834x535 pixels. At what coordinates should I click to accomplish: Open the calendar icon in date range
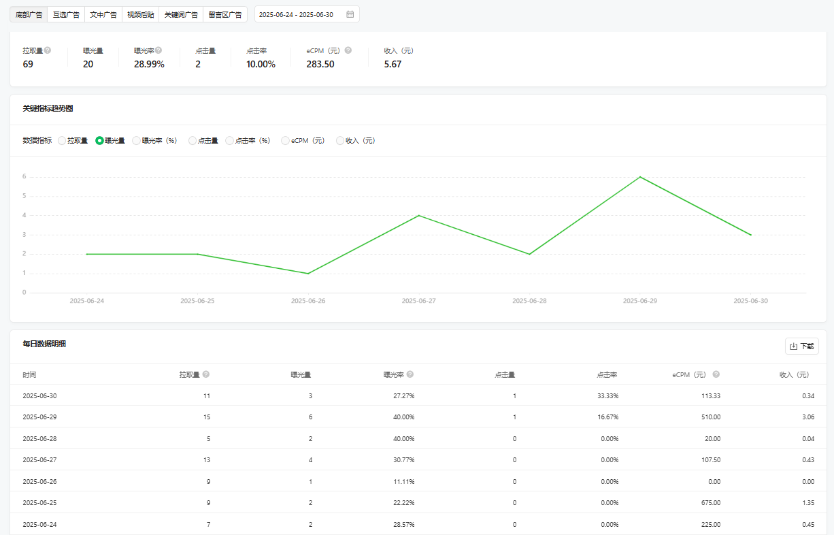click(x=350, y=14)
